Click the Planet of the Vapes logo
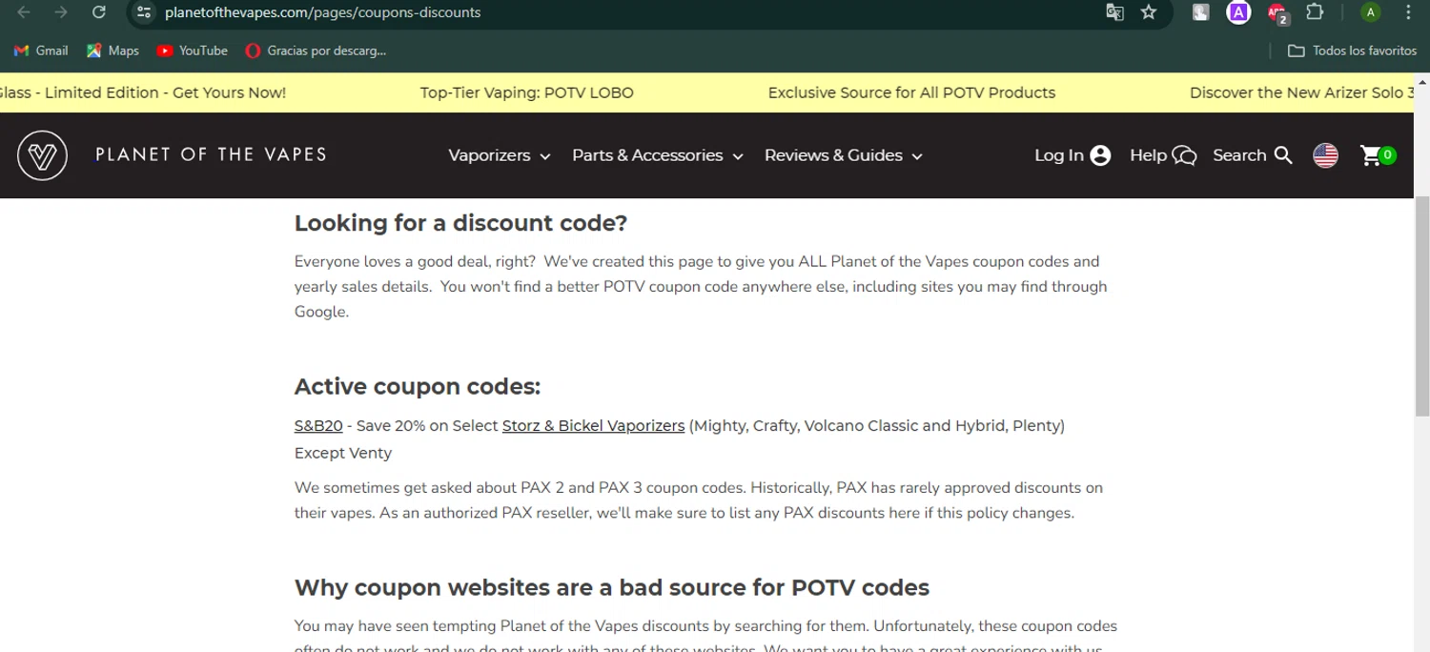Image resolution: width=1430 pixels, height=652 pixels. pos(42,155)
